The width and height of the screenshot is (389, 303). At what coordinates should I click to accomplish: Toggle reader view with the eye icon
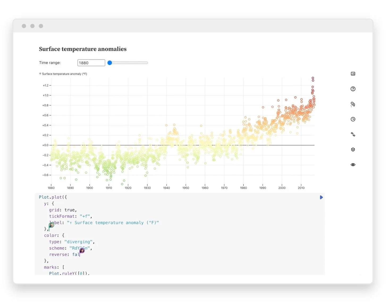pos(353,165)
